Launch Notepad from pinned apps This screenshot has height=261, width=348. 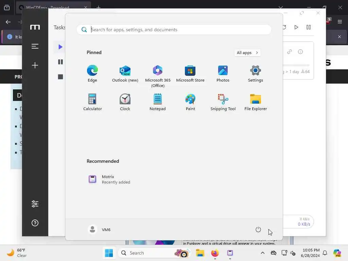(x=158, y=102)
